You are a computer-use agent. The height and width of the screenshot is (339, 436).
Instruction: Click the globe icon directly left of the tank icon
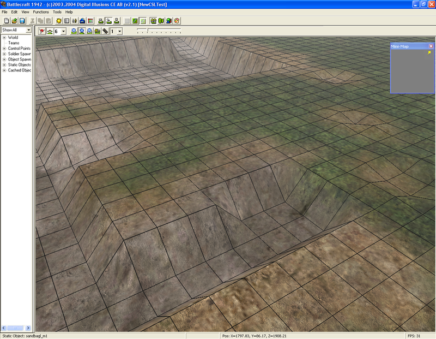point(89,31)
